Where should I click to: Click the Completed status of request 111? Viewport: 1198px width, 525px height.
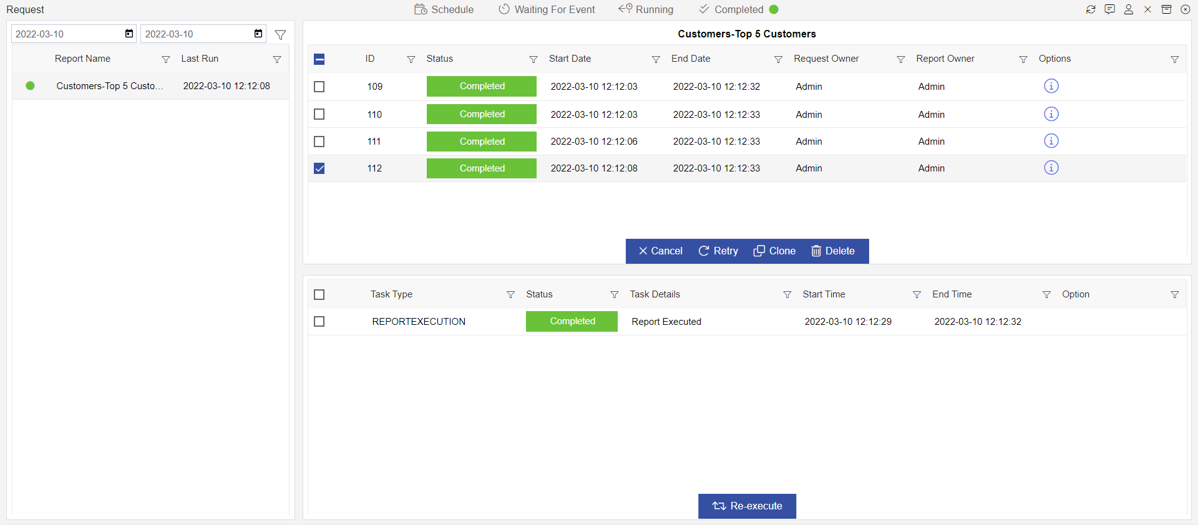tap(482, 142)
